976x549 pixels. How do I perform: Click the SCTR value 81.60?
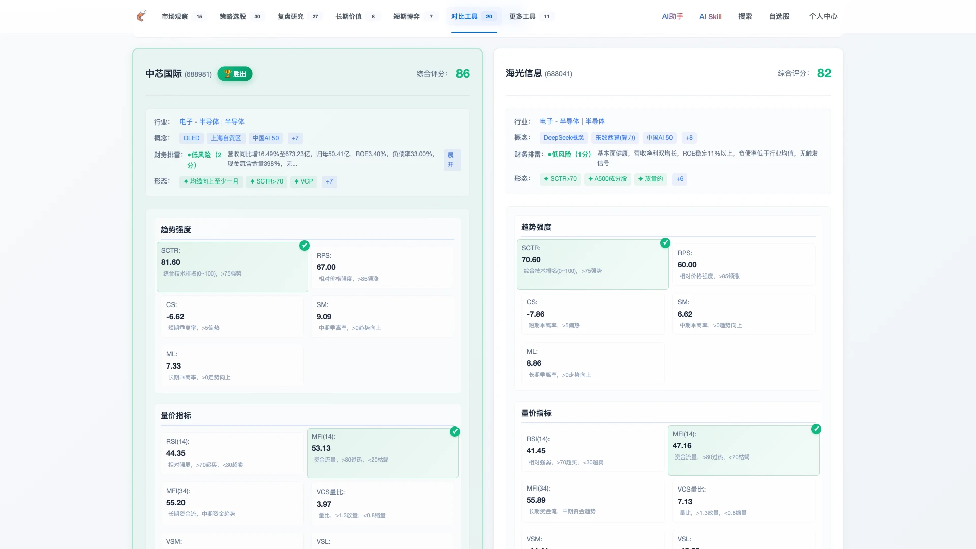coord(171,262)
